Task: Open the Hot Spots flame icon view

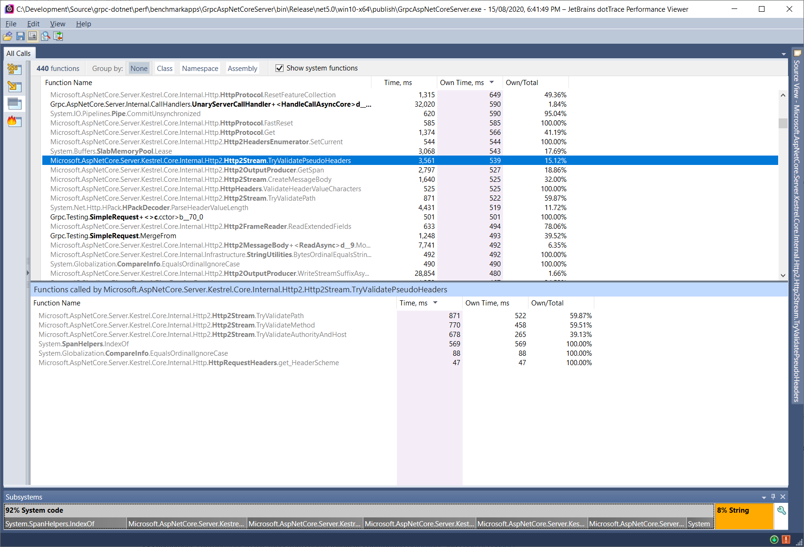Action: pyautogui.click(x=15, y=121)
